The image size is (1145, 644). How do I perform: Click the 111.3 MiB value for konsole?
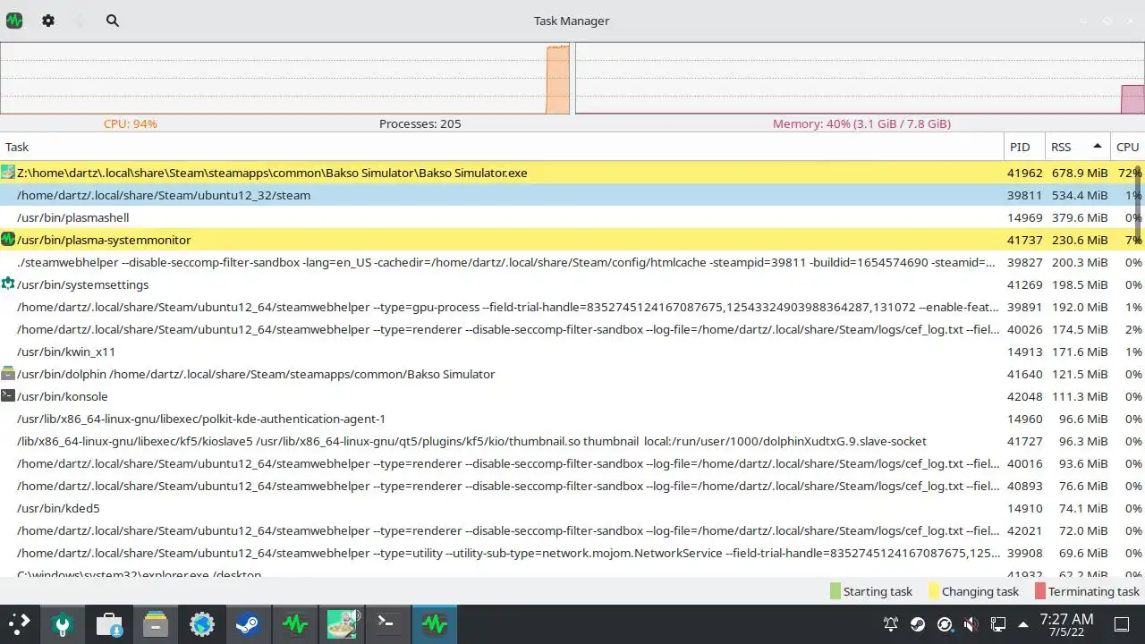[x=1080, y=396]
